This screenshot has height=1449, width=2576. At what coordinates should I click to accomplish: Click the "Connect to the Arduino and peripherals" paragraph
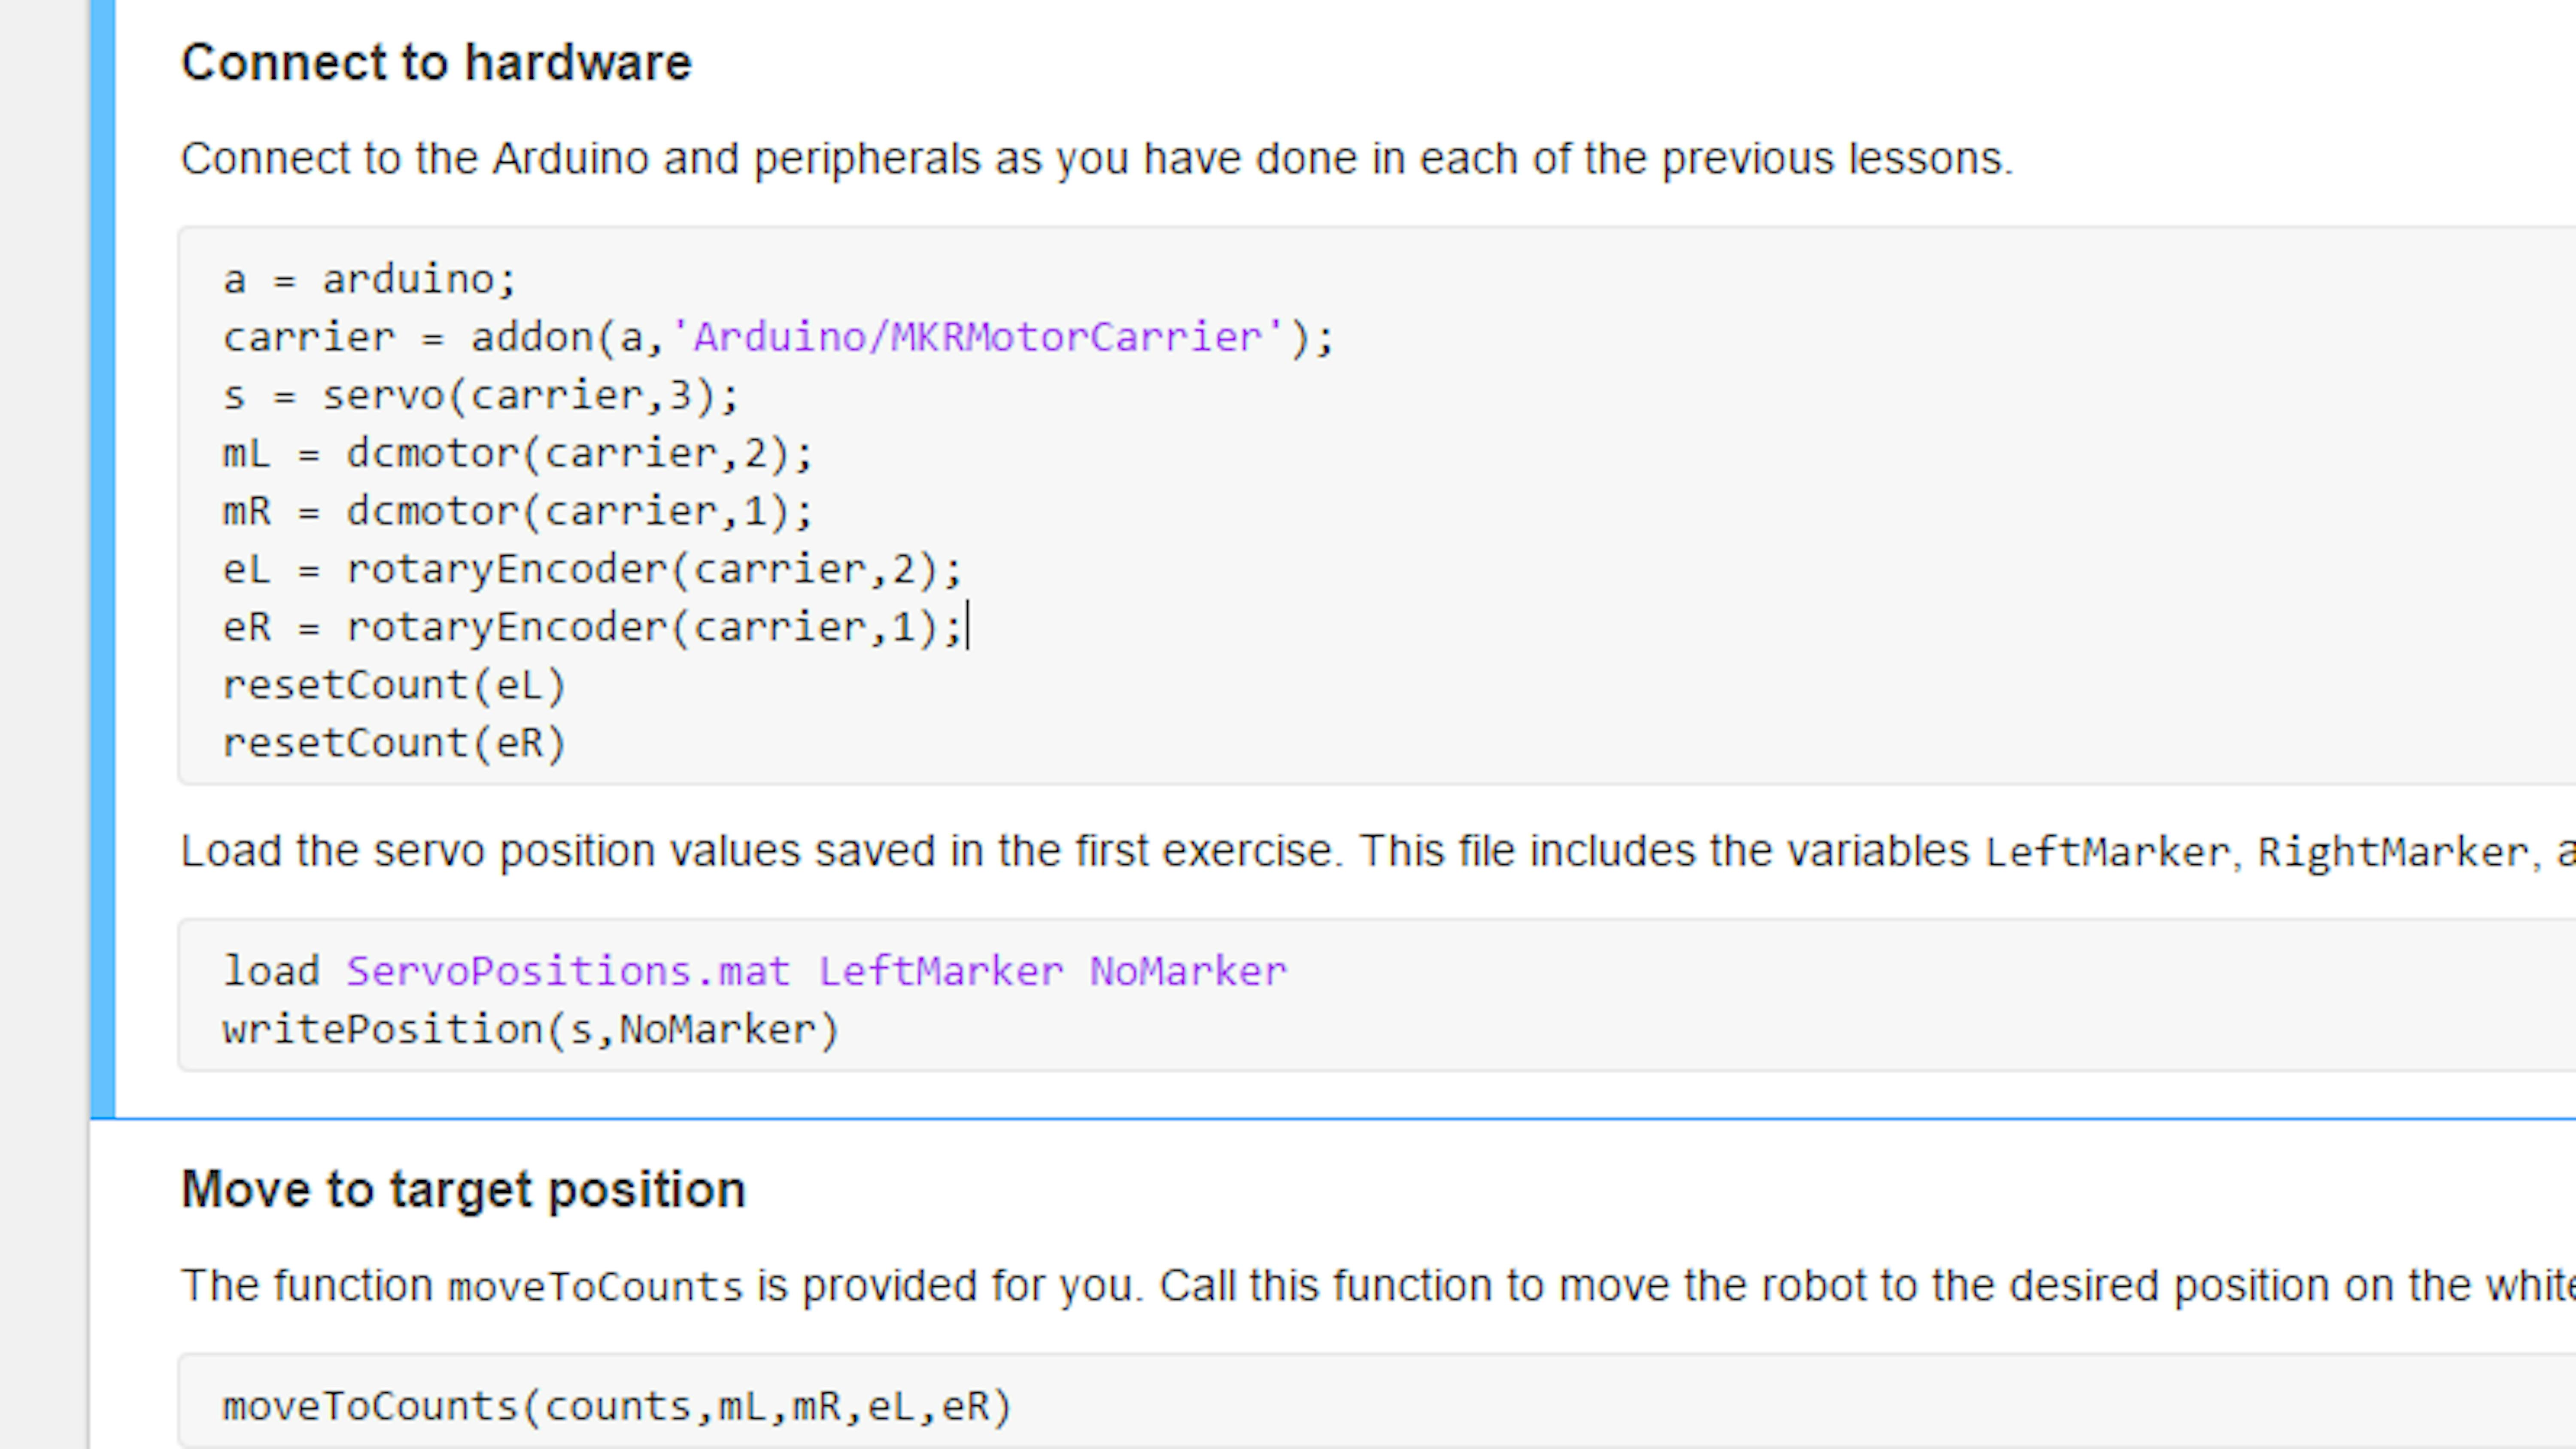[1096, 159]
